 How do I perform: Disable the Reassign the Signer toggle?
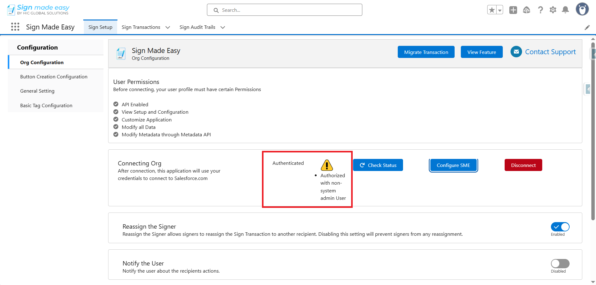tap(560, 227)
